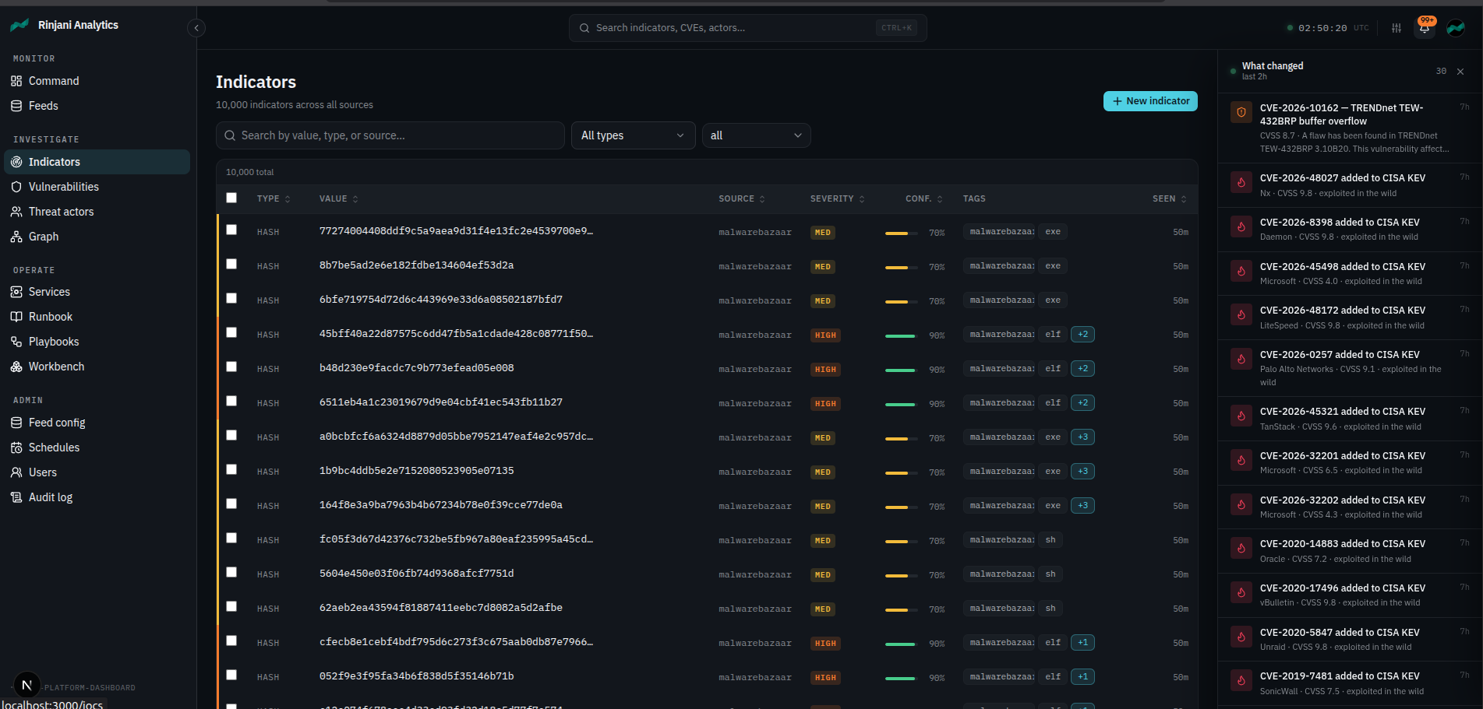
Task: Check the row for hash b48d230e9facdc7c9b773efead05e008
Action: point(231,367)
